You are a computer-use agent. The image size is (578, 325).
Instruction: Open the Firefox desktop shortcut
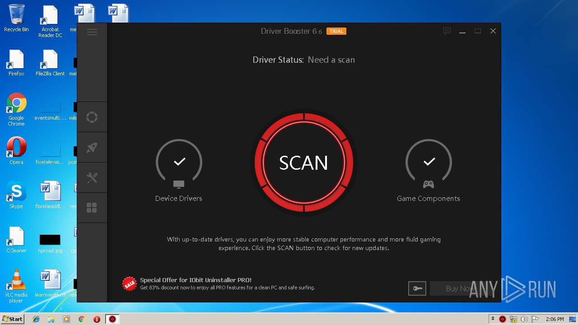16,62
